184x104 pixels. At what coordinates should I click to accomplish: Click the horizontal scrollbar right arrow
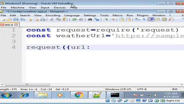pos(182,85)
